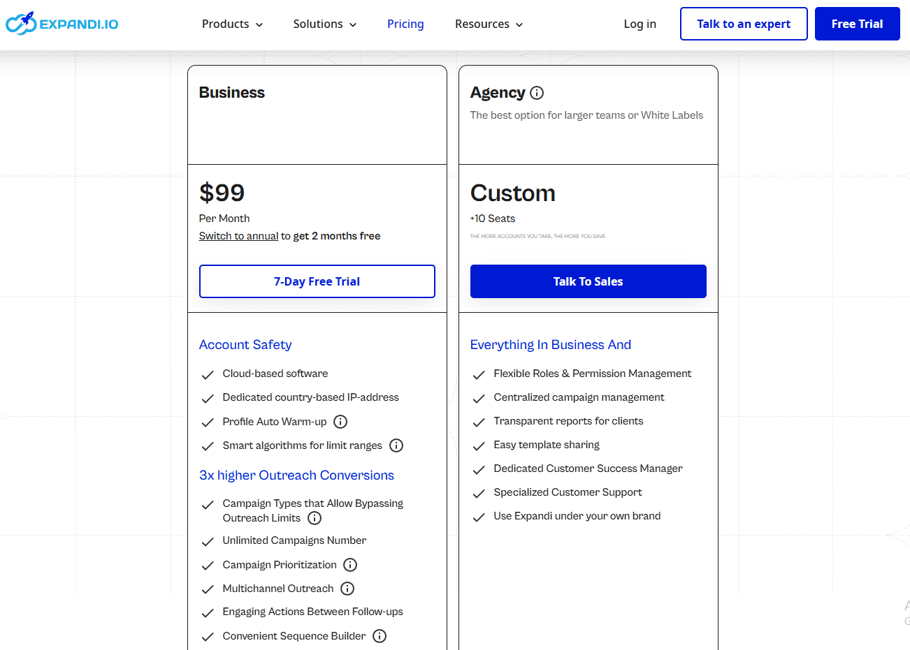Click Talk to an expert button
Viewport: 910px width, 650px height.
point(743,24)
